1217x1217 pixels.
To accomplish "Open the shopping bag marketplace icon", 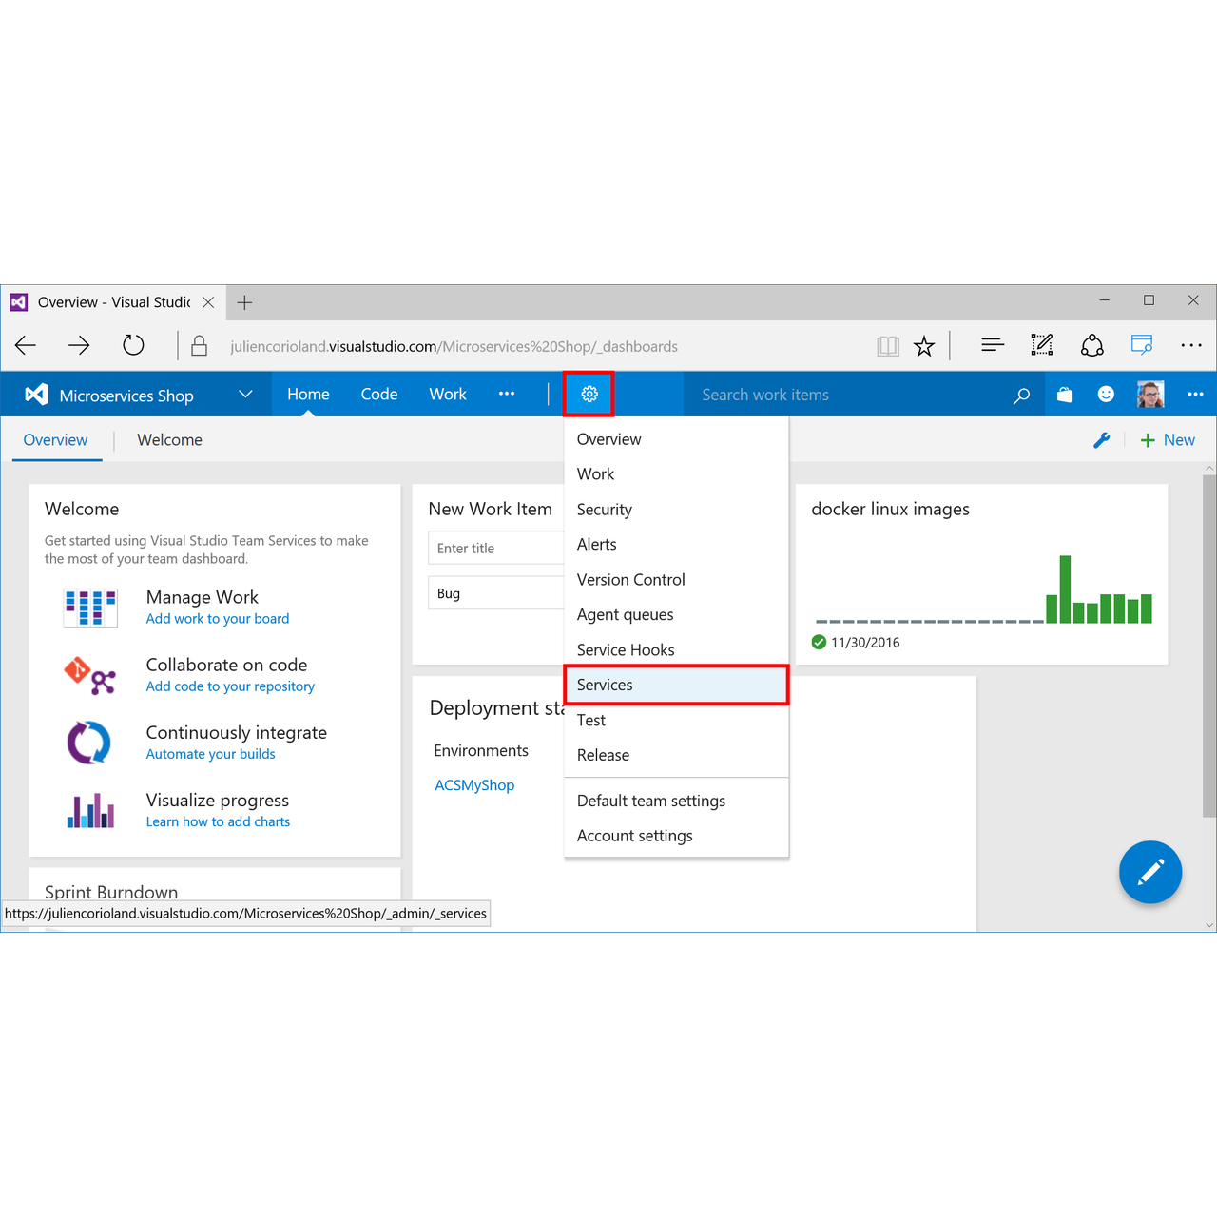I will tap(1065, 395).
